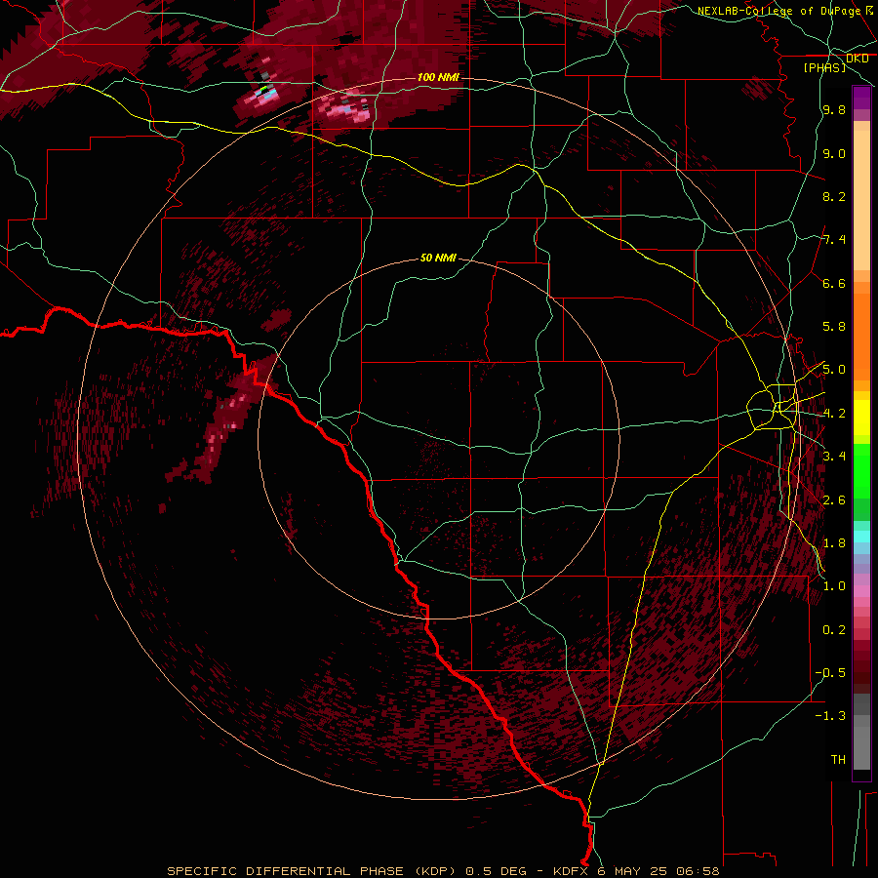Click the KDP product caption at the bottom
The width and height of the screenshot is (878, 878).
pyautogui.click(x=444, y=871)
